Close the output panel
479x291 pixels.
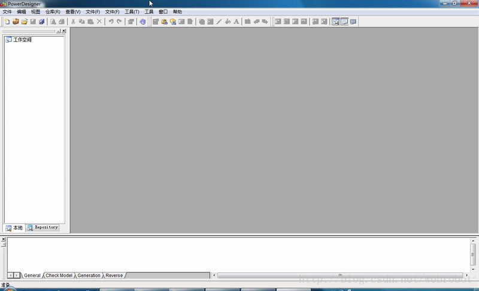[x=4, y=240]
